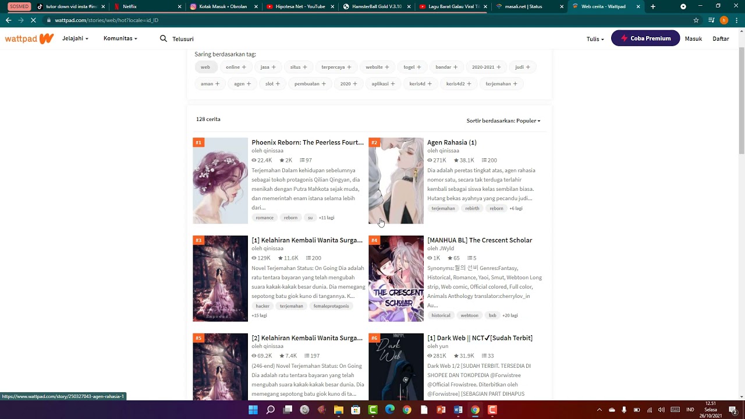Bookmark this page with the star icon
Viewport: 745px width, 419px height.
(696, 20)
